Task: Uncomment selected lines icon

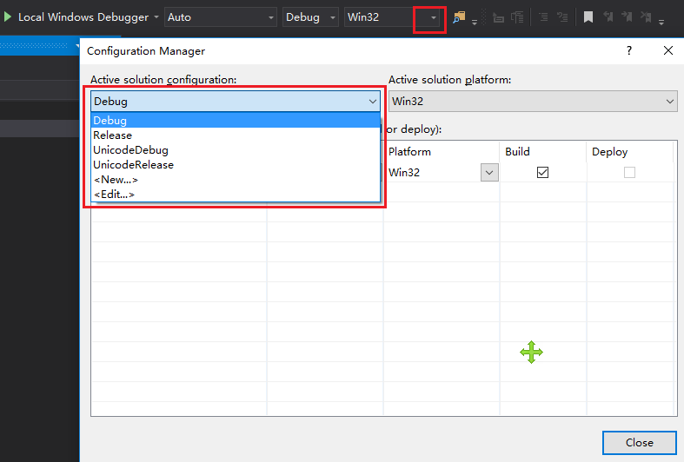Action: click(x=562, y=17)
